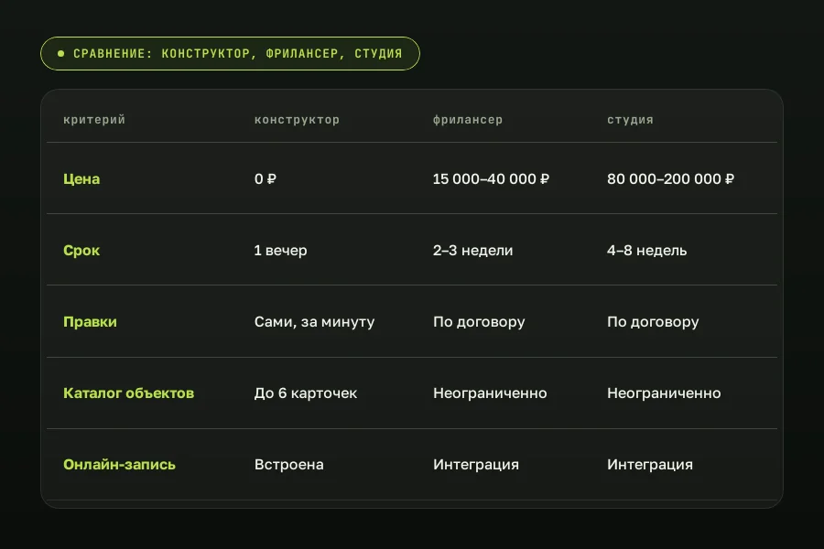Select the 'критерий' column header
824x549 pixels.
94,120
